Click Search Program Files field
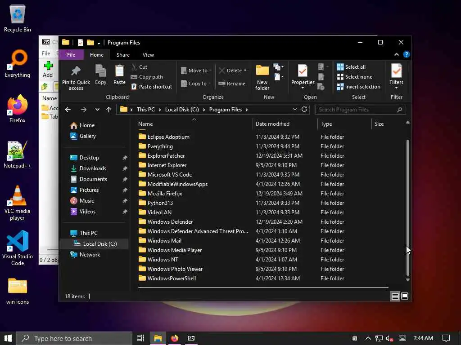The height and width of the screenshot is (345, 461). tap(360, 110)
